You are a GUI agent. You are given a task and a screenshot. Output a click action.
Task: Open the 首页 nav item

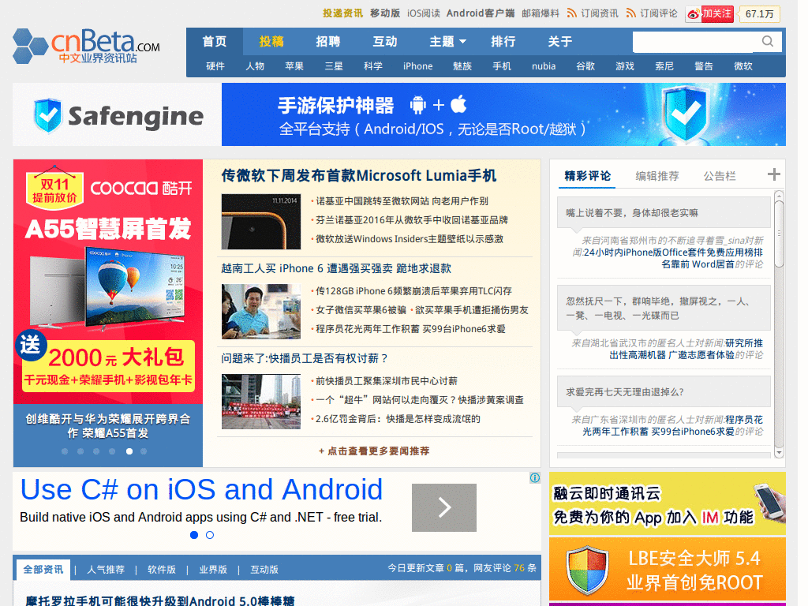(x=215, y=41)
